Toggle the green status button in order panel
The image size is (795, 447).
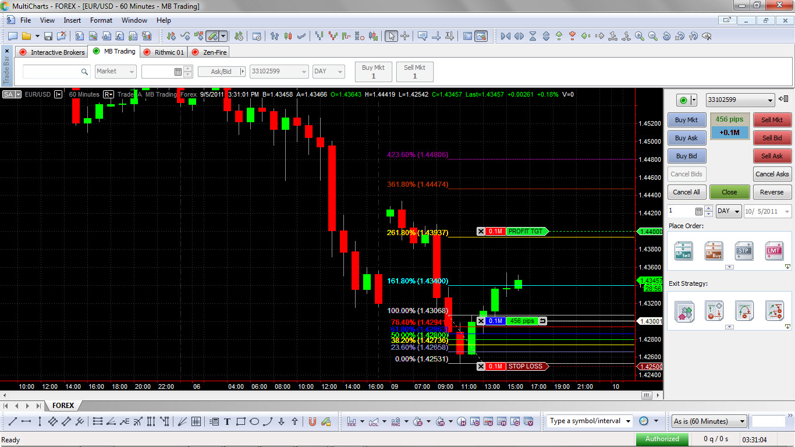[x=683, y=100]
